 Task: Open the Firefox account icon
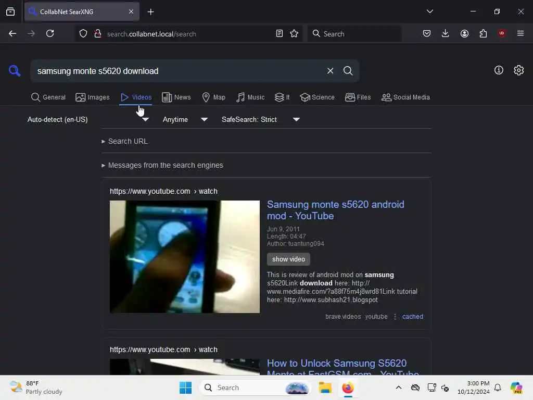pos(464,33)
